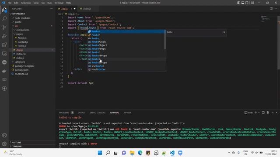Viewport: 280px width, 157px height.
Task: Maximize the panel size chevron
Action: 273,113
